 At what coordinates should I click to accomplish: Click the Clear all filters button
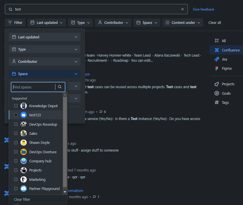pyautogui.click(x=215, y=23)
